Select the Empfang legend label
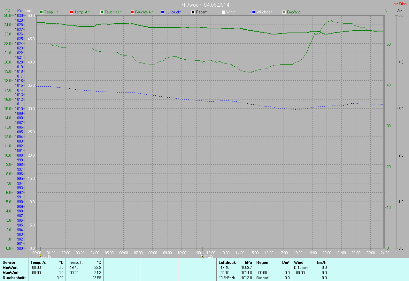This screenshot has width=409, height=281. pyautogui.click(x=294, y=12)
